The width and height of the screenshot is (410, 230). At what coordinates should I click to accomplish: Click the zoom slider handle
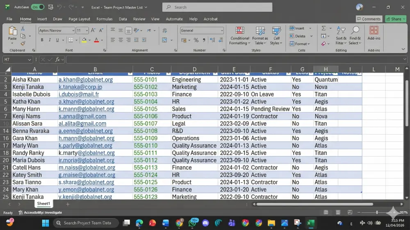click(x=377, y=212)
